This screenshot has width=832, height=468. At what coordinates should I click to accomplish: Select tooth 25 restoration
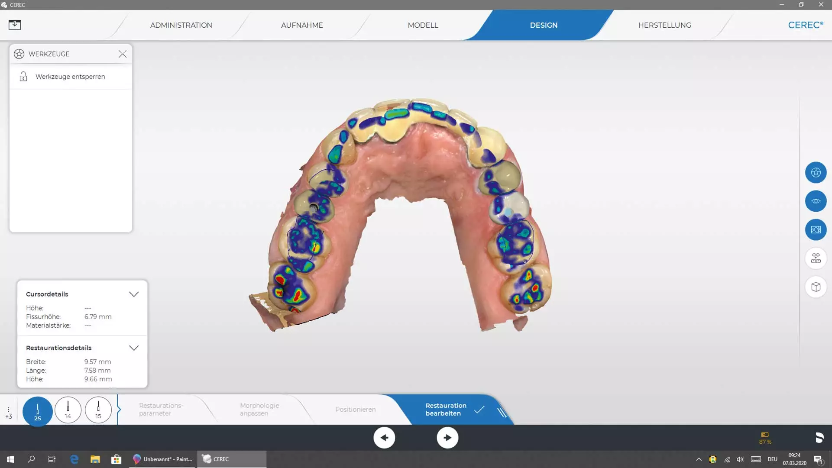tap(38, 411)
